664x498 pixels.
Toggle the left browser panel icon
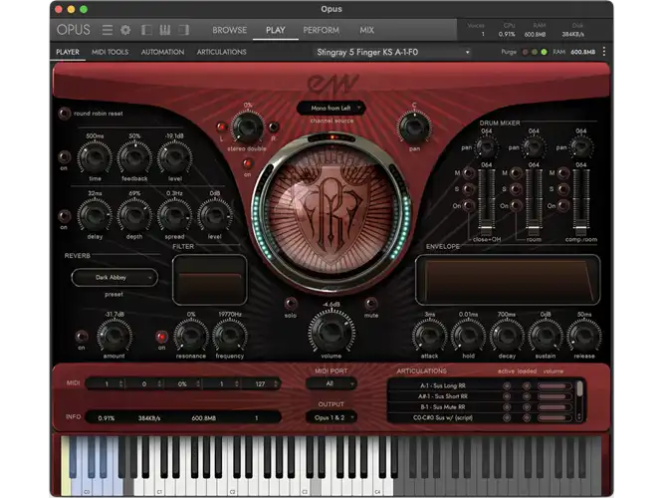point(146,30)
